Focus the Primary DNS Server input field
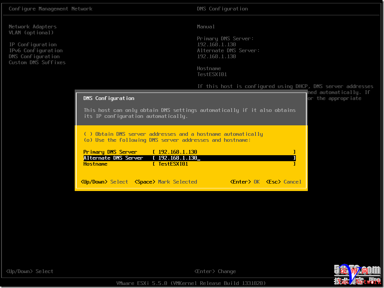 coord(224,152)
